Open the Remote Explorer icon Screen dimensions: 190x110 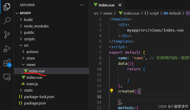coord(7,77)
